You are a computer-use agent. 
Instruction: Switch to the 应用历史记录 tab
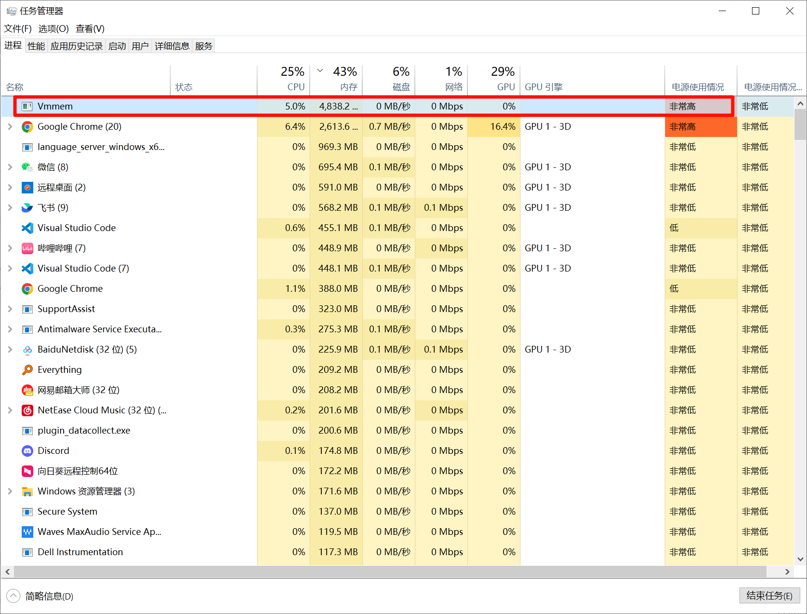77,46
